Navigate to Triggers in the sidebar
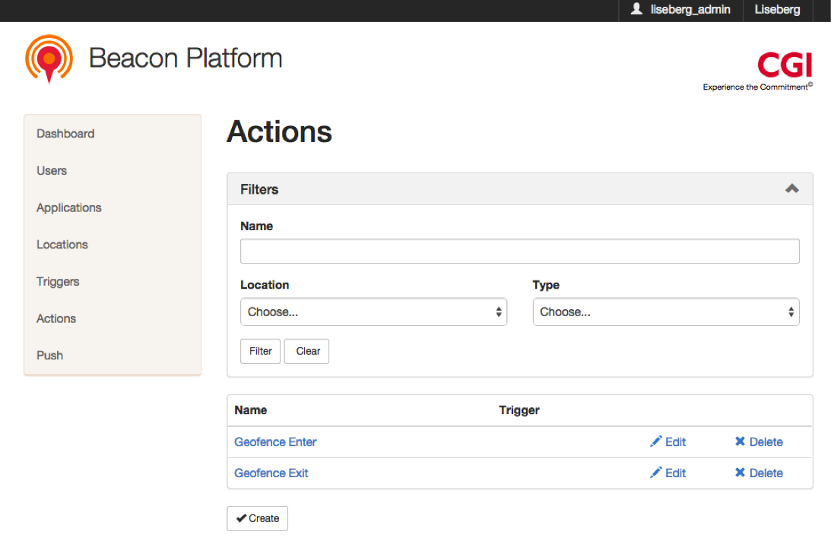This screenshot has width=831, height=541. coord(58,282)
